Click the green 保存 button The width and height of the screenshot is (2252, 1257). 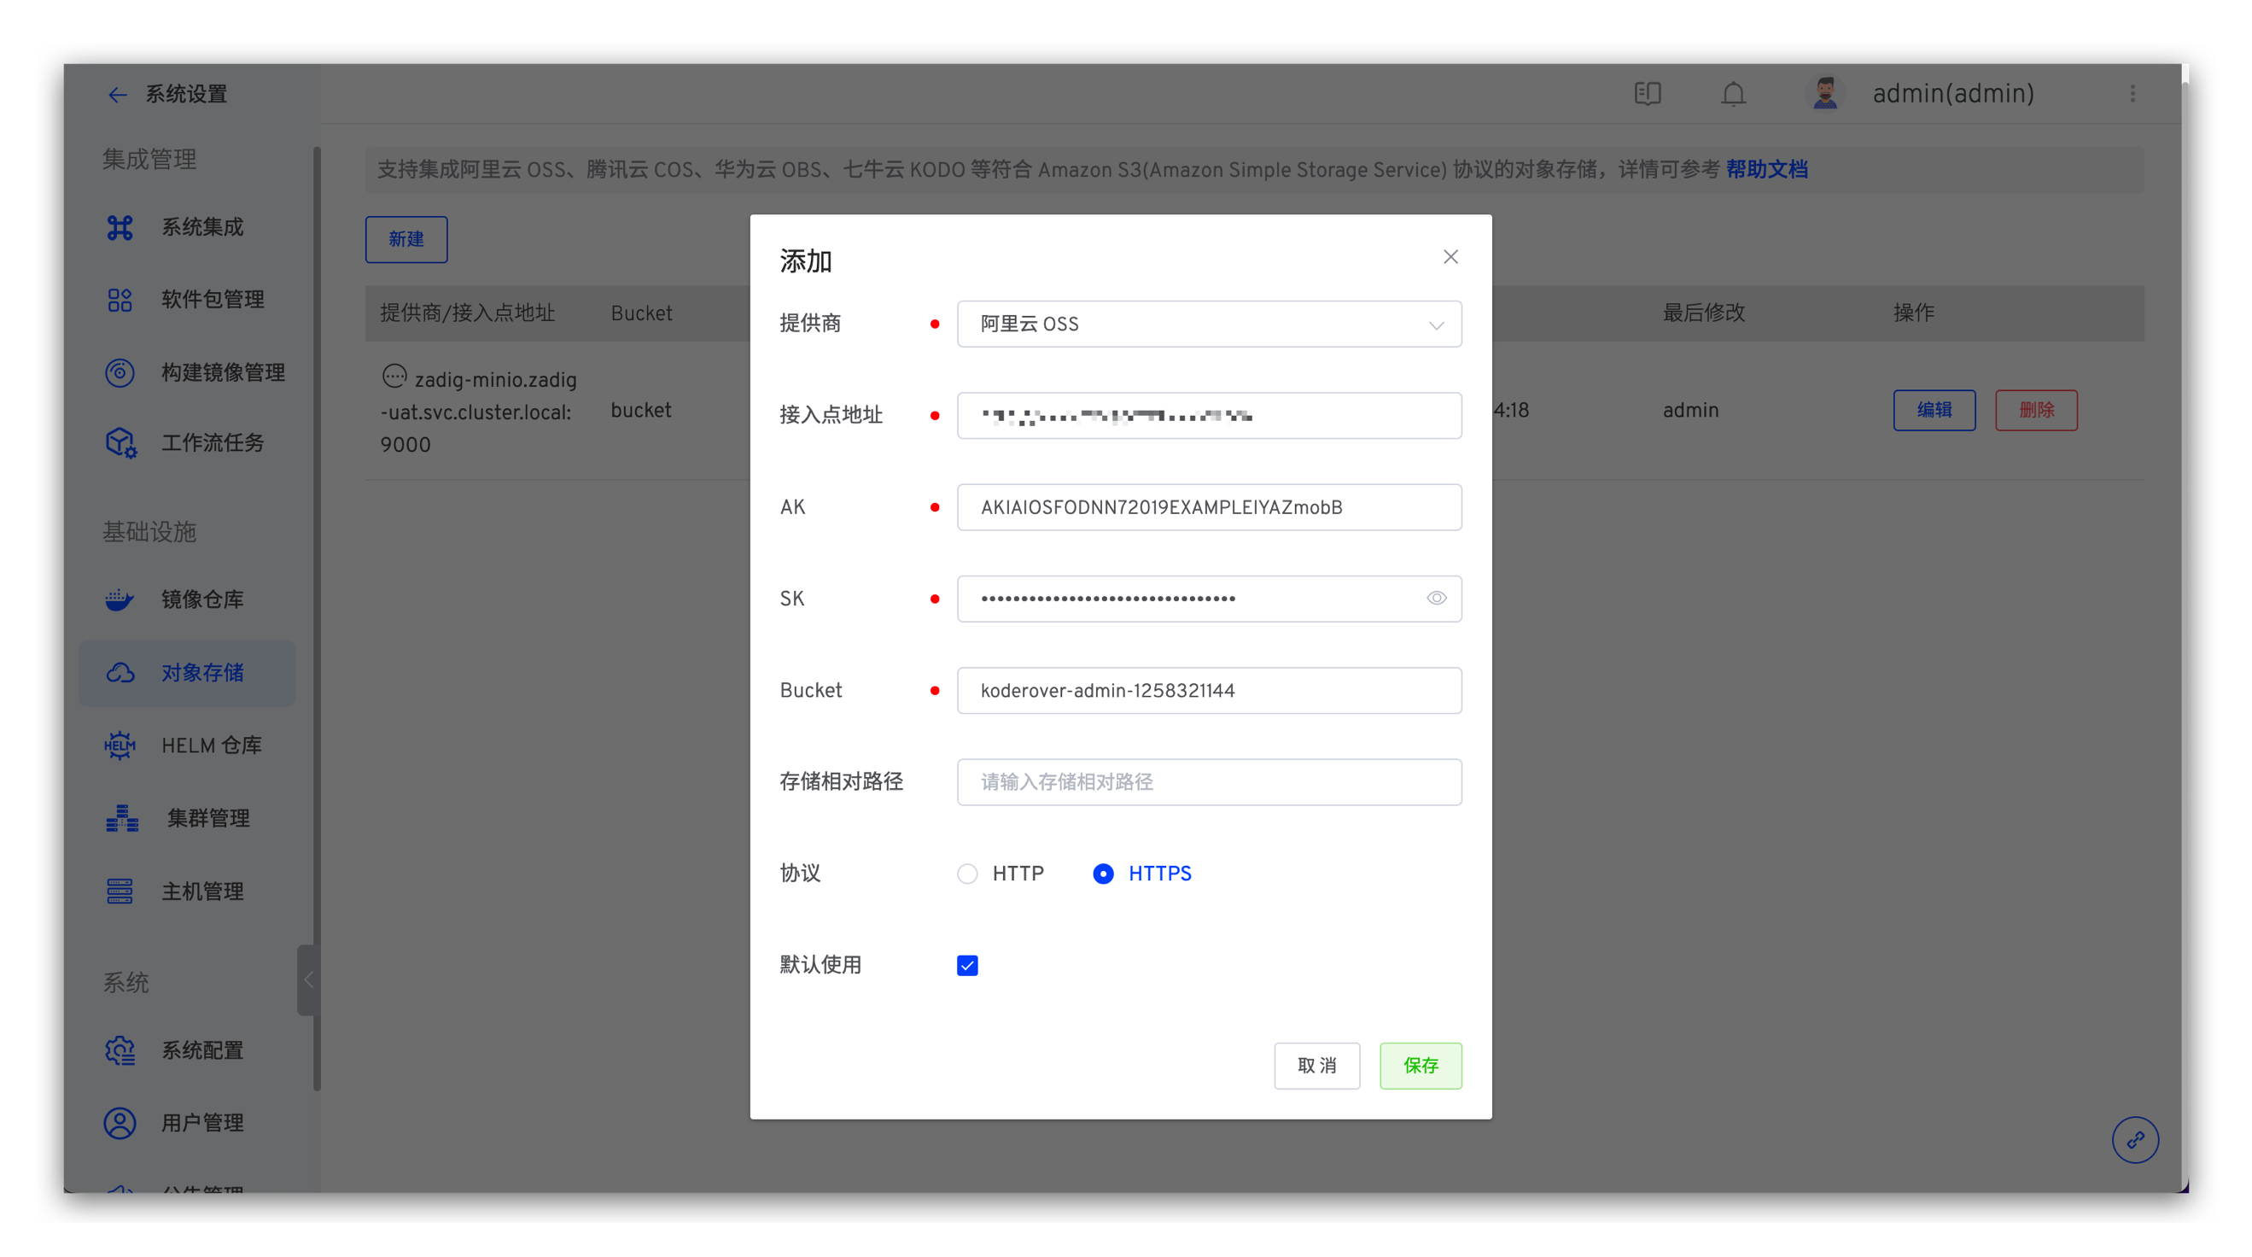click(x=1420, y=1066)
